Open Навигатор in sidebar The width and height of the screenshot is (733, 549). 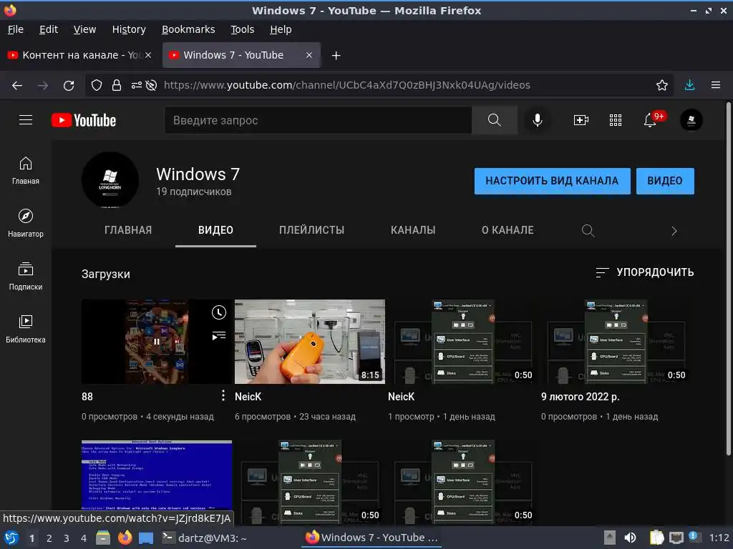(x=26, y=223)
